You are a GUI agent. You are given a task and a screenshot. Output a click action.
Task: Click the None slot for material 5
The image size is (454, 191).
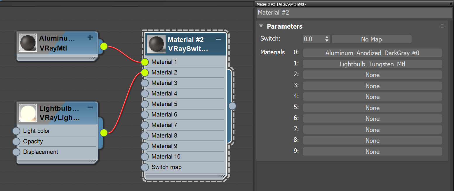(x=373, y=107)
